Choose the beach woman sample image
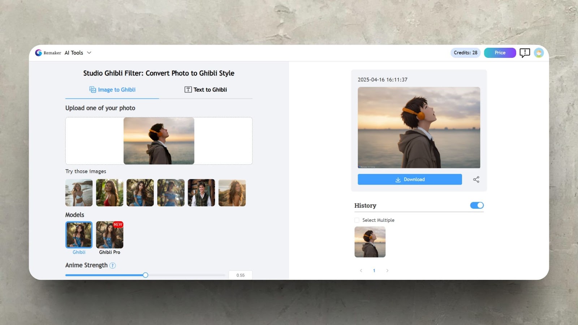 [x=79, y=193]
